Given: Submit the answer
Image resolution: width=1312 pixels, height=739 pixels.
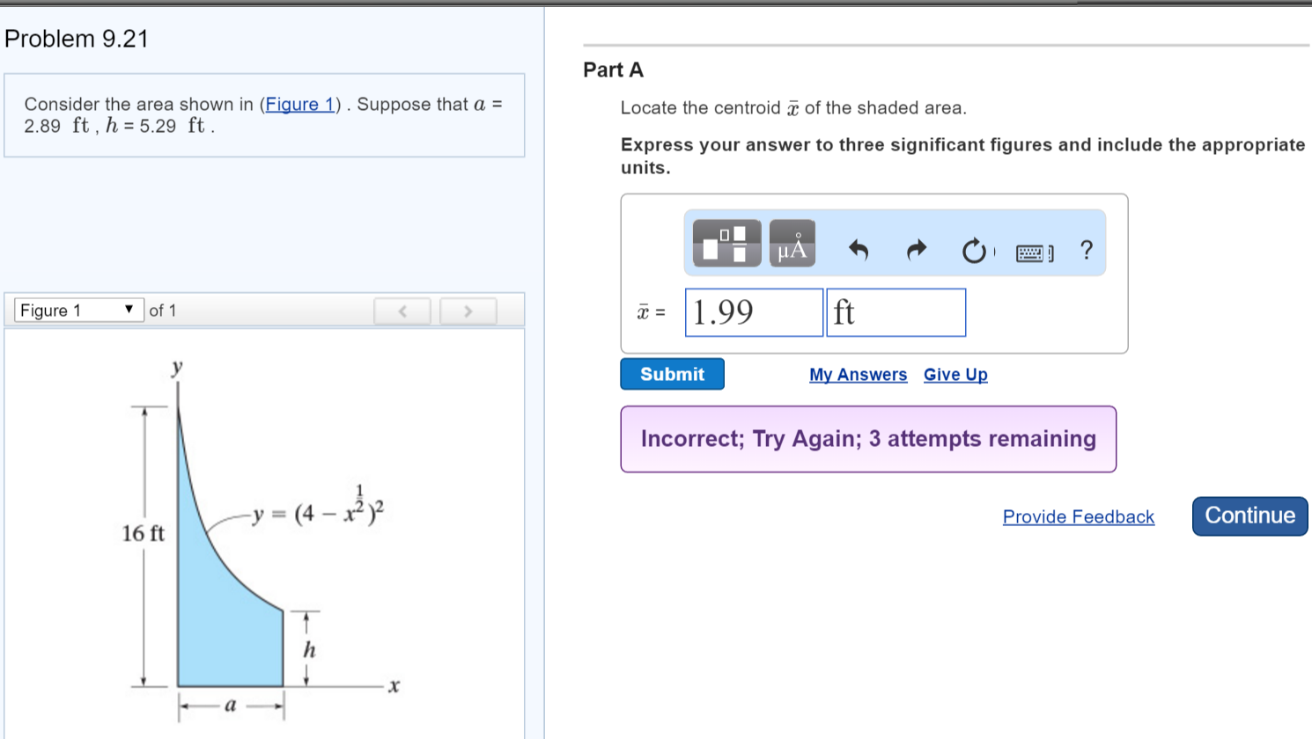Looking at the screenshot, I should [x=673, y=374].
